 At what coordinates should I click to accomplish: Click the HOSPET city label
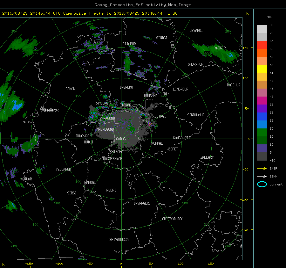(172, 149)
